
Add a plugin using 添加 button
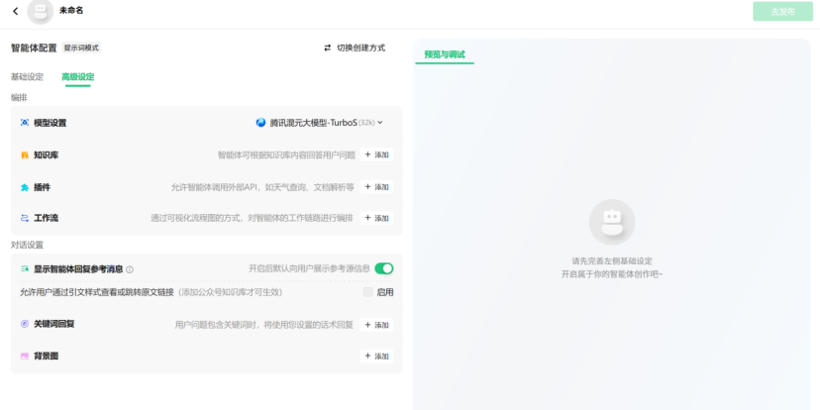376,187
